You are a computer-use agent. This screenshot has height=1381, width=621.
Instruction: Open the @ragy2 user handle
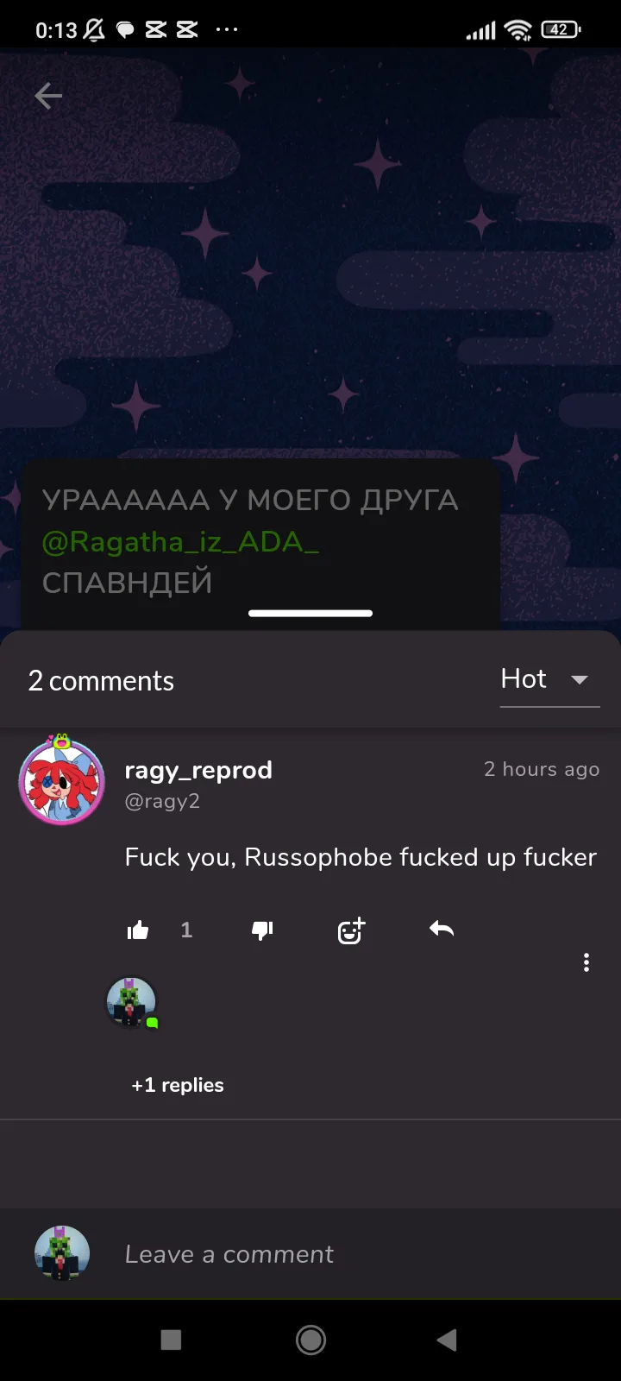[x=162, y=801]
